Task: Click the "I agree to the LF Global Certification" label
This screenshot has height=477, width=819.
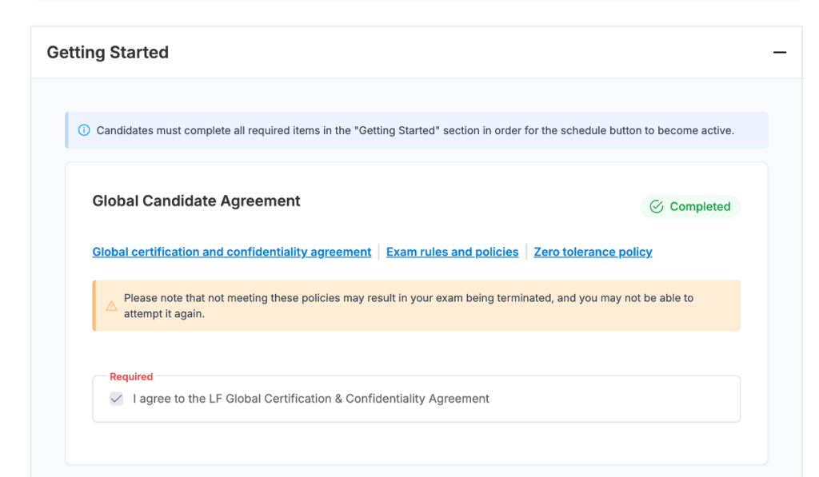Action: [311, 399]
